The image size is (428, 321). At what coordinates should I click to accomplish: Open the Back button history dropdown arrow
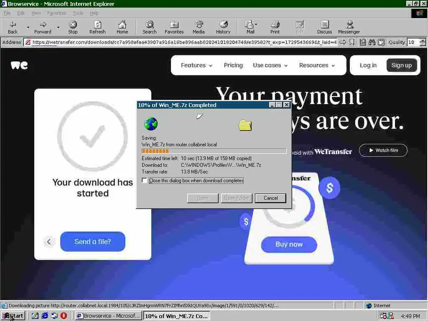click(28, 27)
